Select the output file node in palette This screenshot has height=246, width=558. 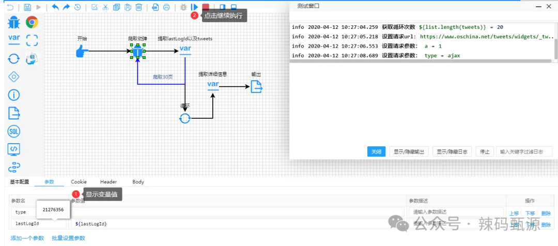[14, 113]
